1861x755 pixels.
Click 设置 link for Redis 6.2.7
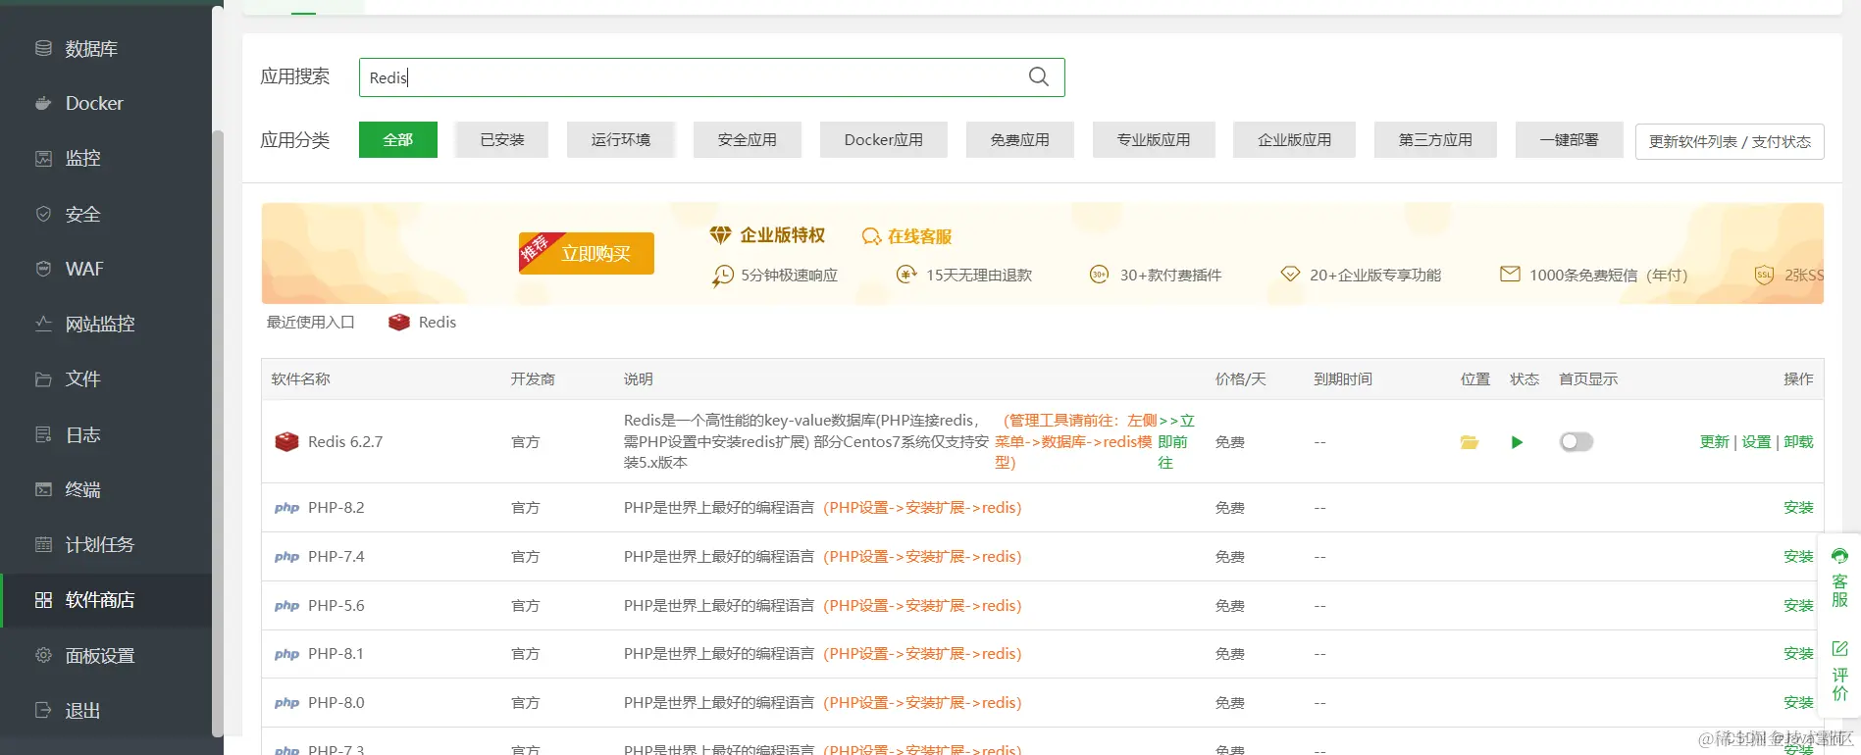[1756, 442]
